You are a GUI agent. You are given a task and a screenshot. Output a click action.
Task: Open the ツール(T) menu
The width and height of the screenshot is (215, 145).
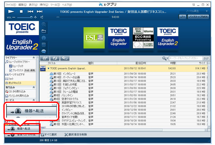(55, 5)
